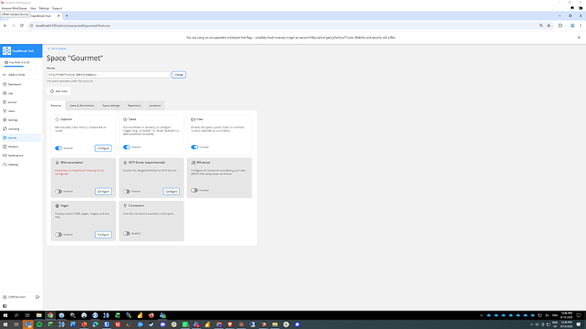Click the EasyMorph Hub logo icon

pyautogui.click(x=7, y=51)
